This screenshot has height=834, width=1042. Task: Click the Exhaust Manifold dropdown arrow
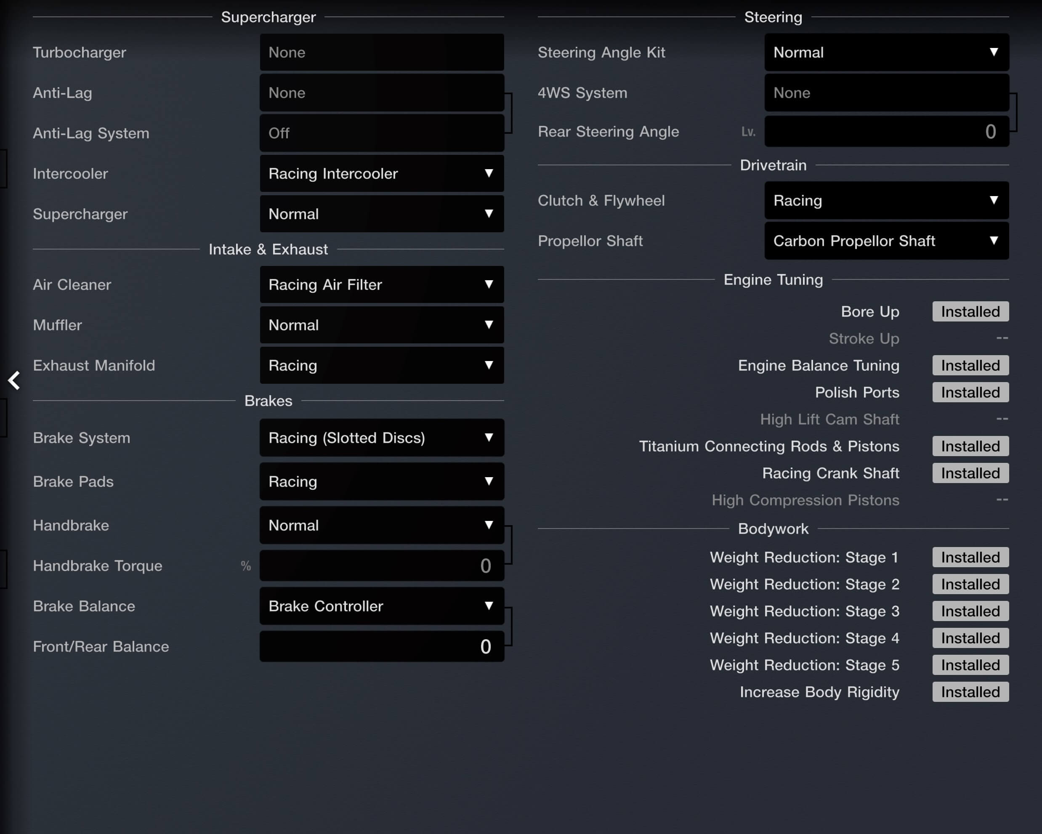[x=489, y=365]
